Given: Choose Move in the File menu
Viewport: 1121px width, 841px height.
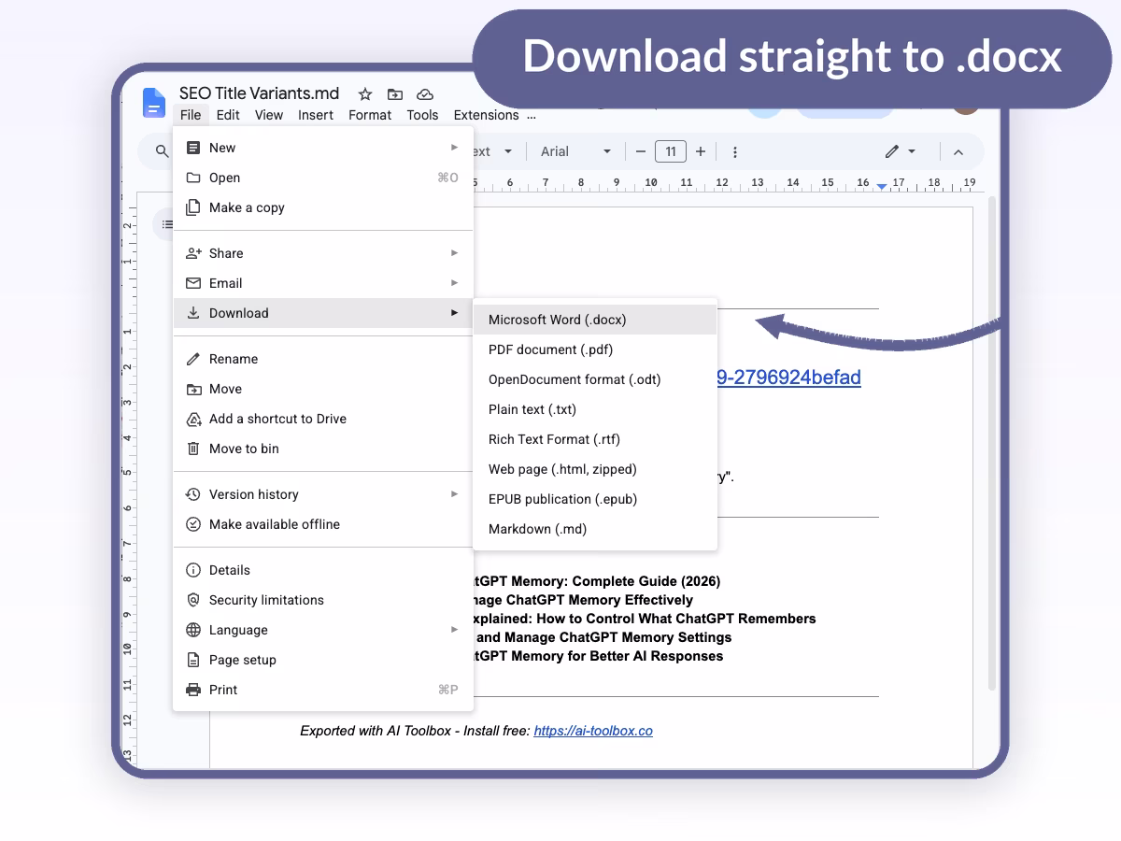Looking at the screenshot, I should 323,389.
